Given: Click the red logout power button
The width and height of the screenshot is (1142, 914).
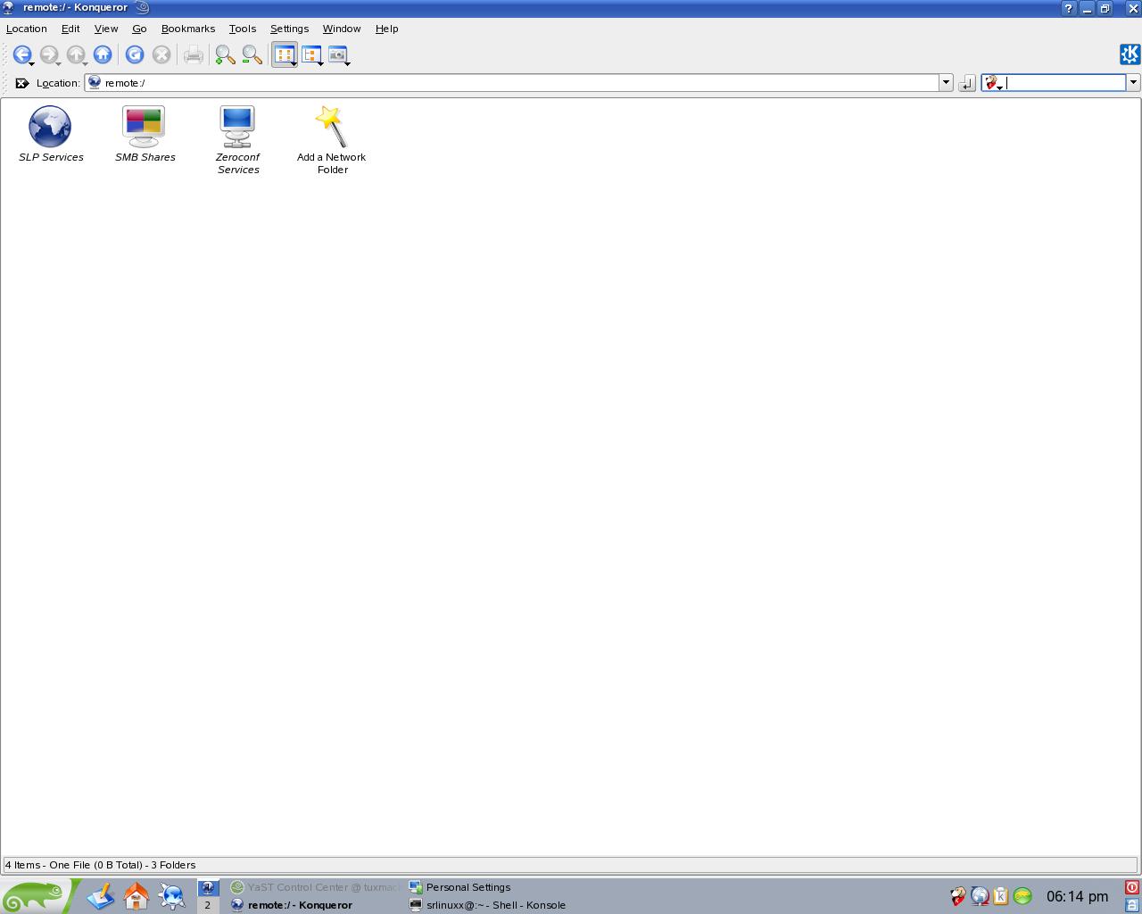Looking at the screenshot, I should 1131,887.
